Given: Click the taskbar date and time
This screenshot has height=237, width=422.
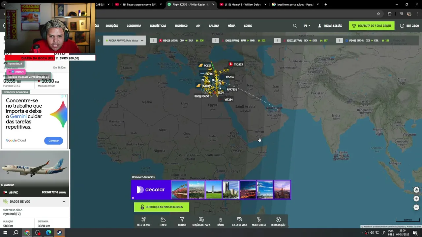Looking at the screenshot, I should 403,233.
